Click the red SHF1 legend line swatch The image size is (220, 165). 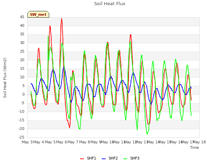pos(82,159)
